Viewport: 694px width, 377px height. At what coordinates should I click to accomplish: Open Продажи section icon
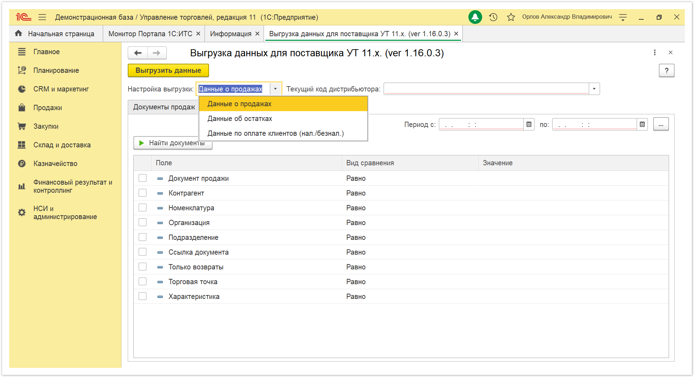coord(22,108)
